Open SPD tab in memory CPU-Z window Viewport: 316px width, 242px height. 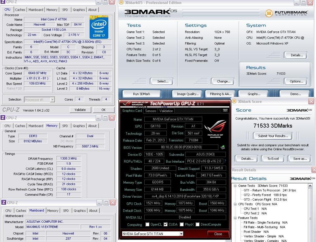[x=65, y=126]
